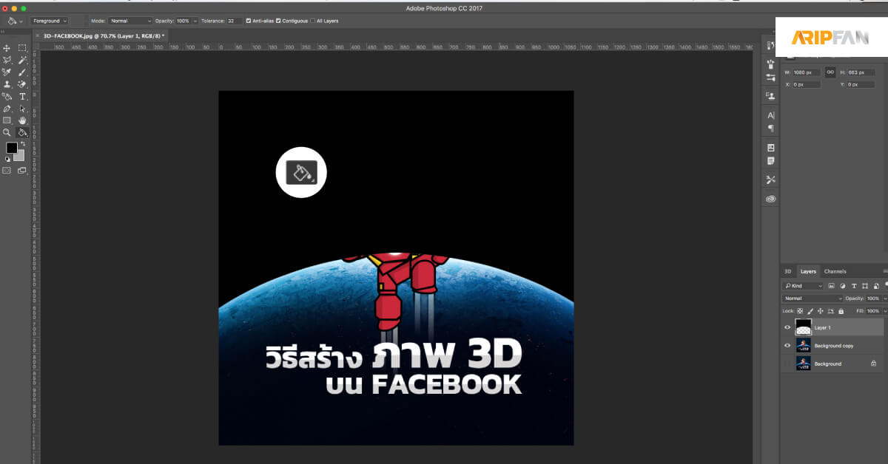Toggle lock image pixels brush icon
The width and height of the screenshot is (888, 464).
coord(810,311)
